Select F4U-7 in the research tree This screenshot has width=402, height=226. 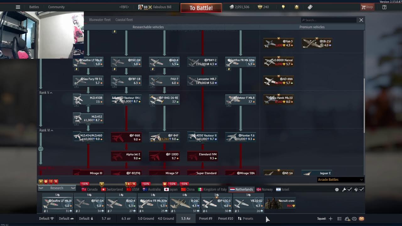click(164, 81)
